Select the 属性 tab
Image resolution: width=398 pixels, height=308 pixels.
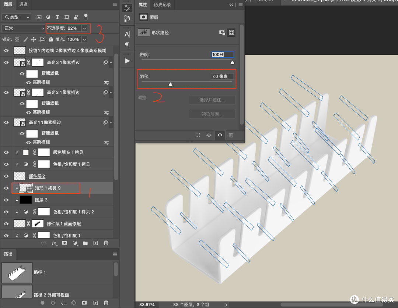click(143, 4)
